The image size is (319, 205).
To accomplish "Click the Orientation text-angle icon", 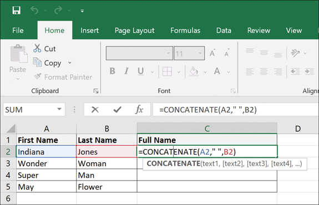I will 295,53.
